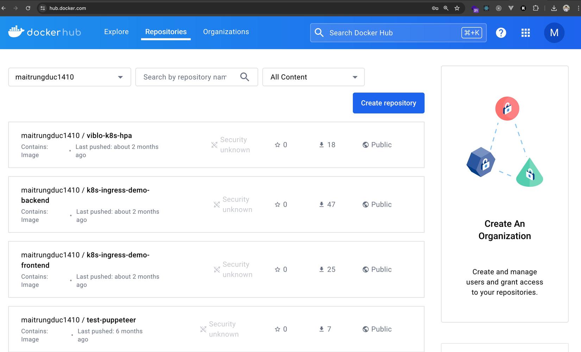Open the site information icon beside the URL
The width and height of the screenshot is (581, 352).
click(x=43, y=8)
